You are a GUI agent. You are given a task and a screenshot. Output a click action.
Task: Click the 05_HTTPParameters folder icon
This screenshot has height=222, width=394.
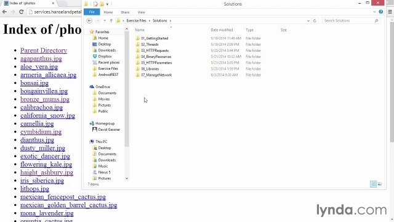[137, 63]
